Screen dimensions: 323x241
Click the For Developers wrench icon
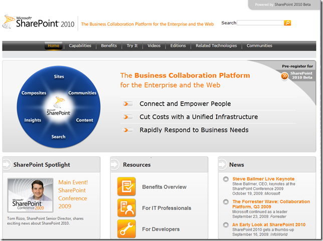tap(126, 228)
